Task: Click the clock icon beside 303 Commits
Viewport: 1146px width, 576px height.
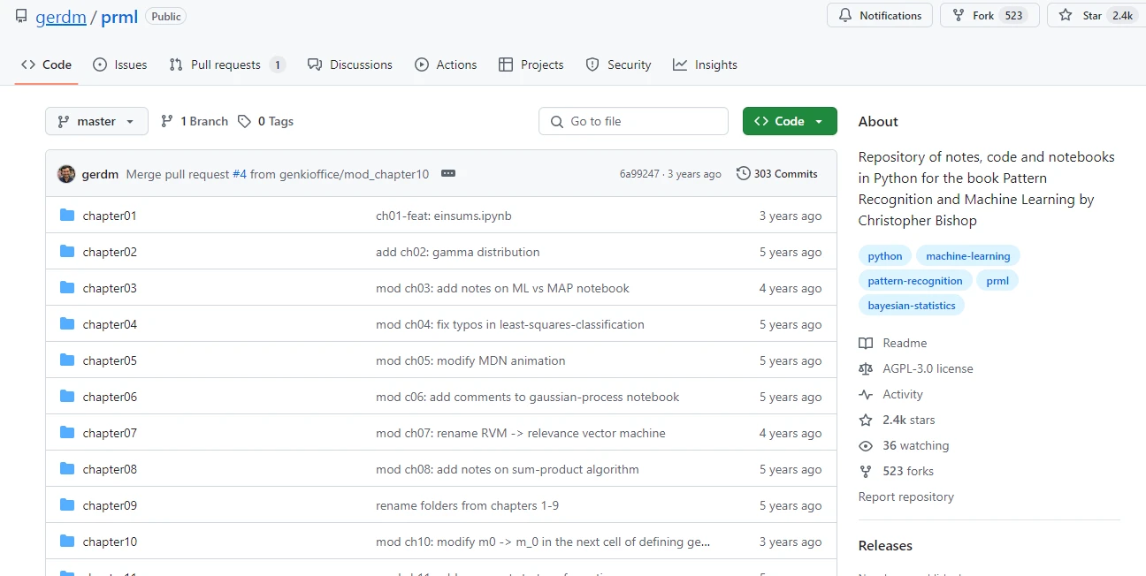Action: (x=743, y=174)
